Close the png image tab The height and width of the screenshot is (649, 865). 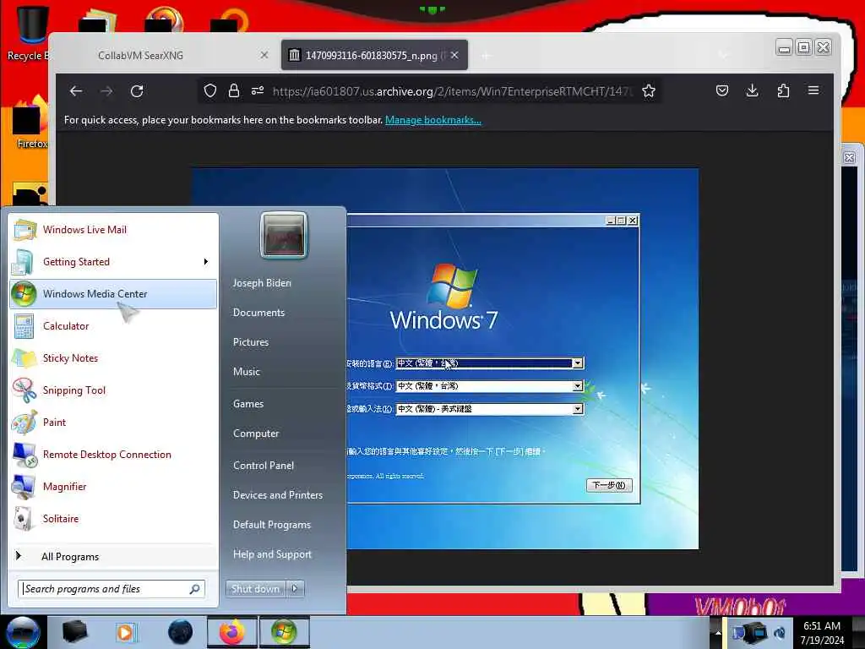[454, 55]
